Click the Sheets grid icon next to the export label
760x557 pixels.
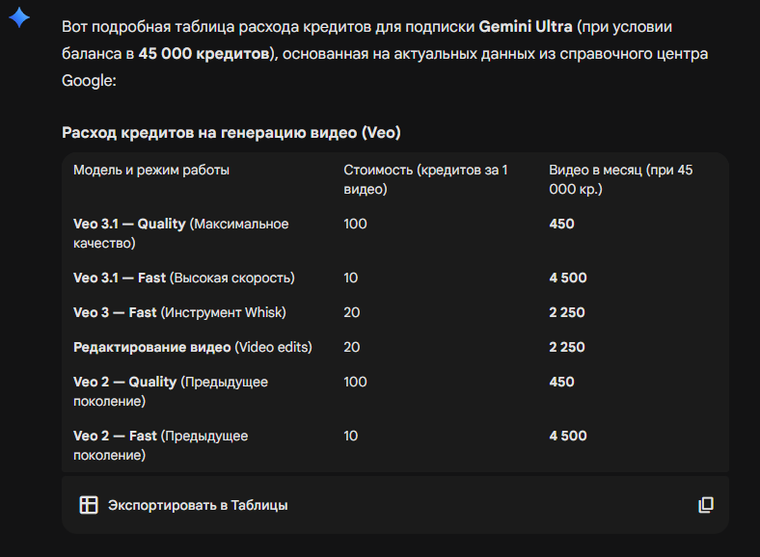coord(89,505)
